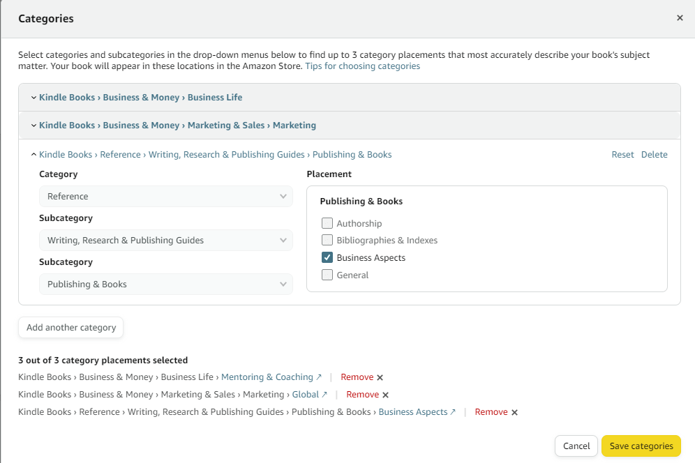The height and width of the screenshot is (463, 695).
Task: Click X icon beside Mentoring & Coaching Remove
Action: 380,377
